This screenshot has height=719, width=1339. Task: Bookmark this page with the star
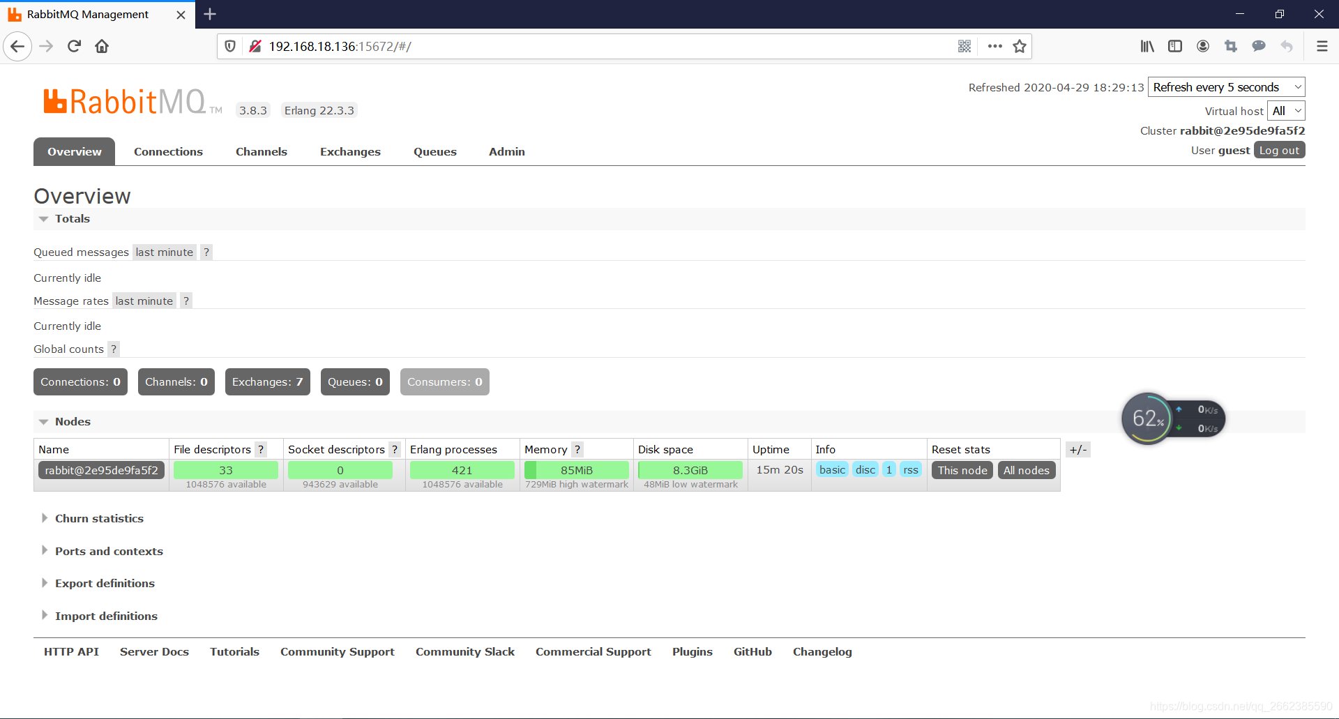1020,47
